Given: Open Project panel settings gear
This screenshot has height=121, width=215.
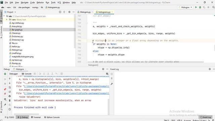Looking at the screenshot, I should coord(70,12).
